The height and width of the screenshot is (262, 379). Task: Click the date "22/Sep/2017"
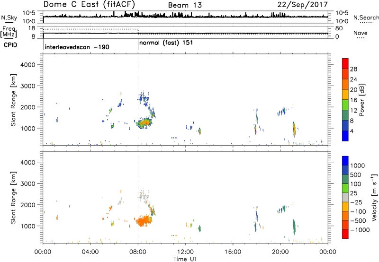[303, 5]
